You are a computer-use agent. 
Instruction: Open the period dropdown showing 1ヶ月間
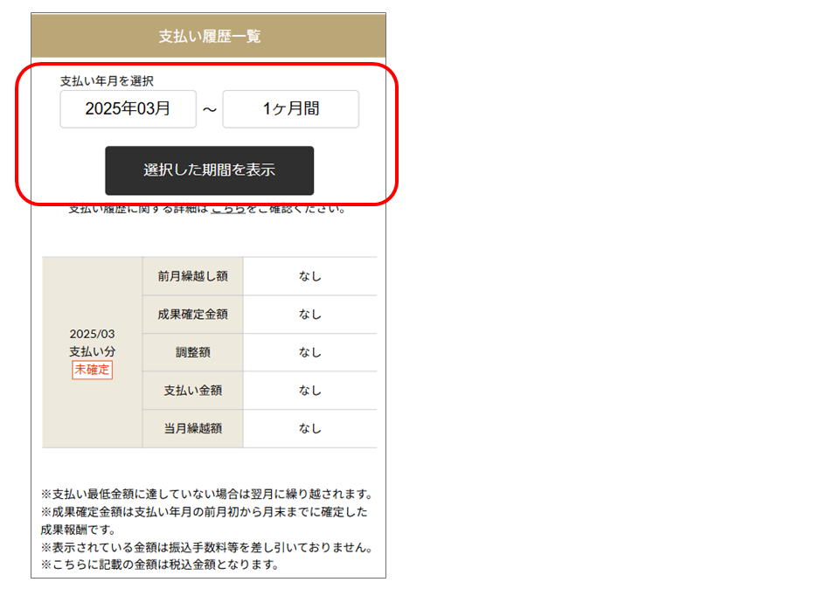click(x=290, y=108)
